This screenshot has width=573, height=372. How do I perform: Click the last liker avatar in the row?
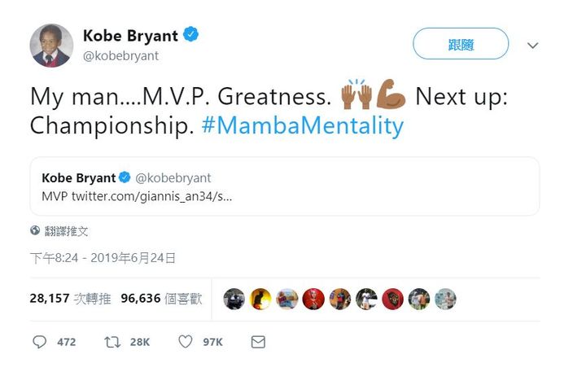tap(445, 299)
